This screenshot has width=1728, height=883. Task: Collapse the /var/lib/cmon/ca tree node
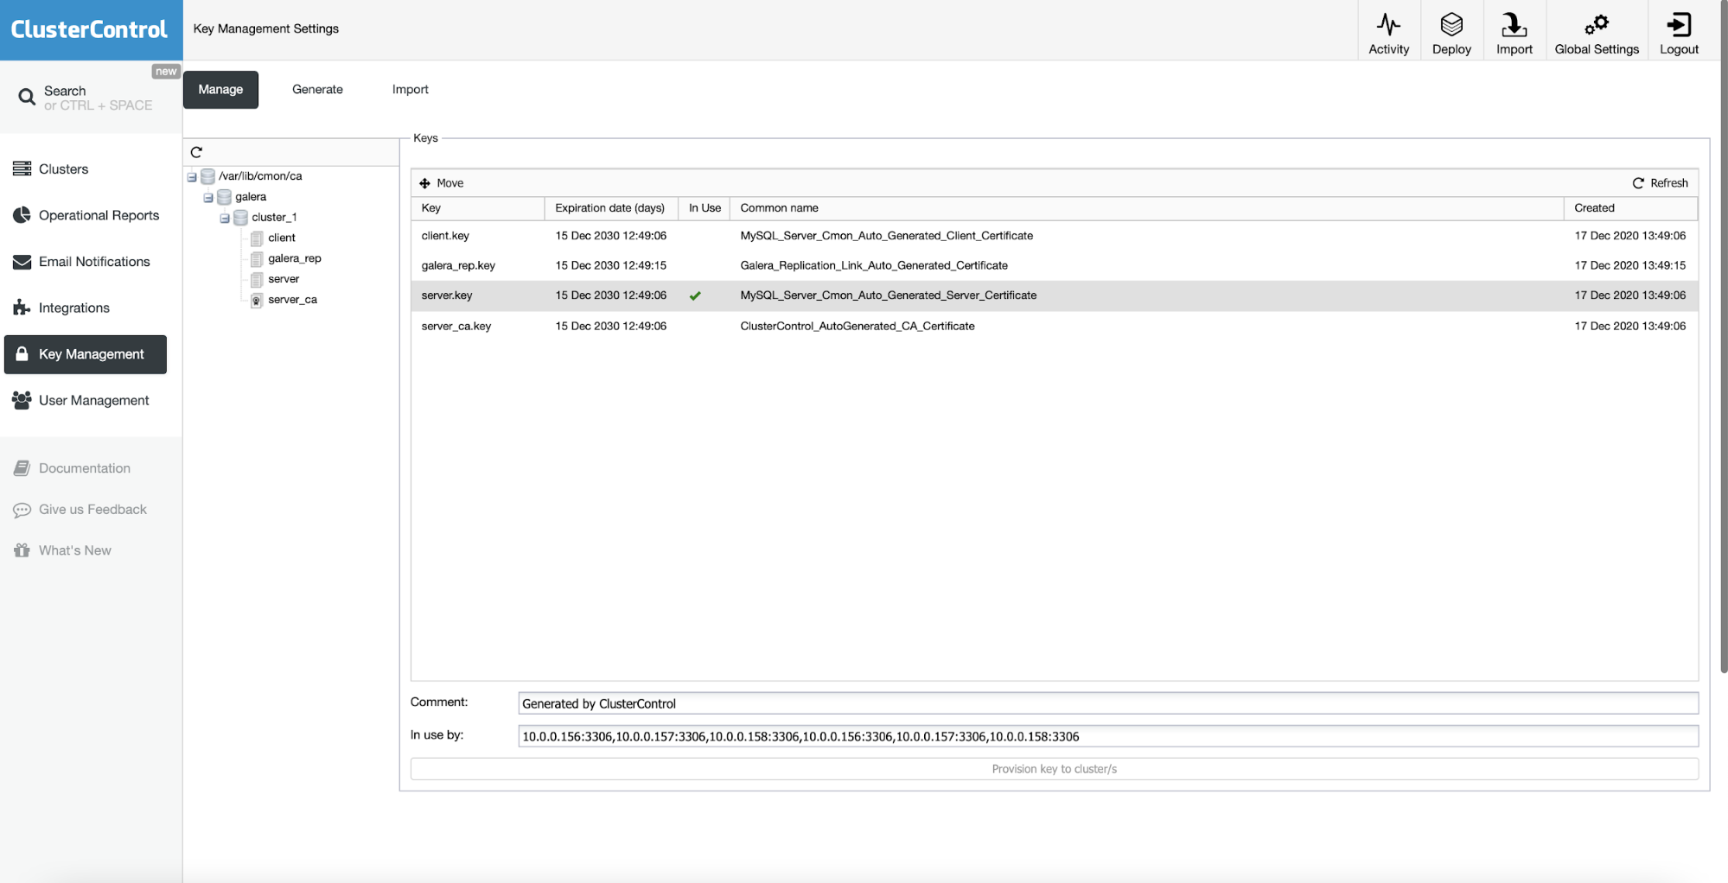(192, 177)
